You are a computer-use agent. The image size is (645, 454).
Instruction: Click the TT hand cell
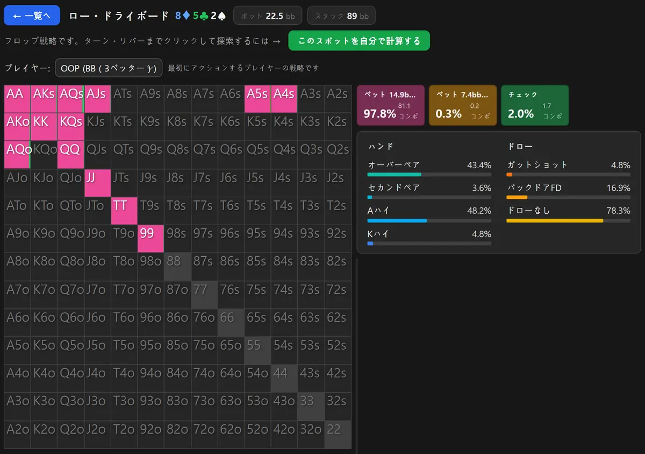coord(124,211)
